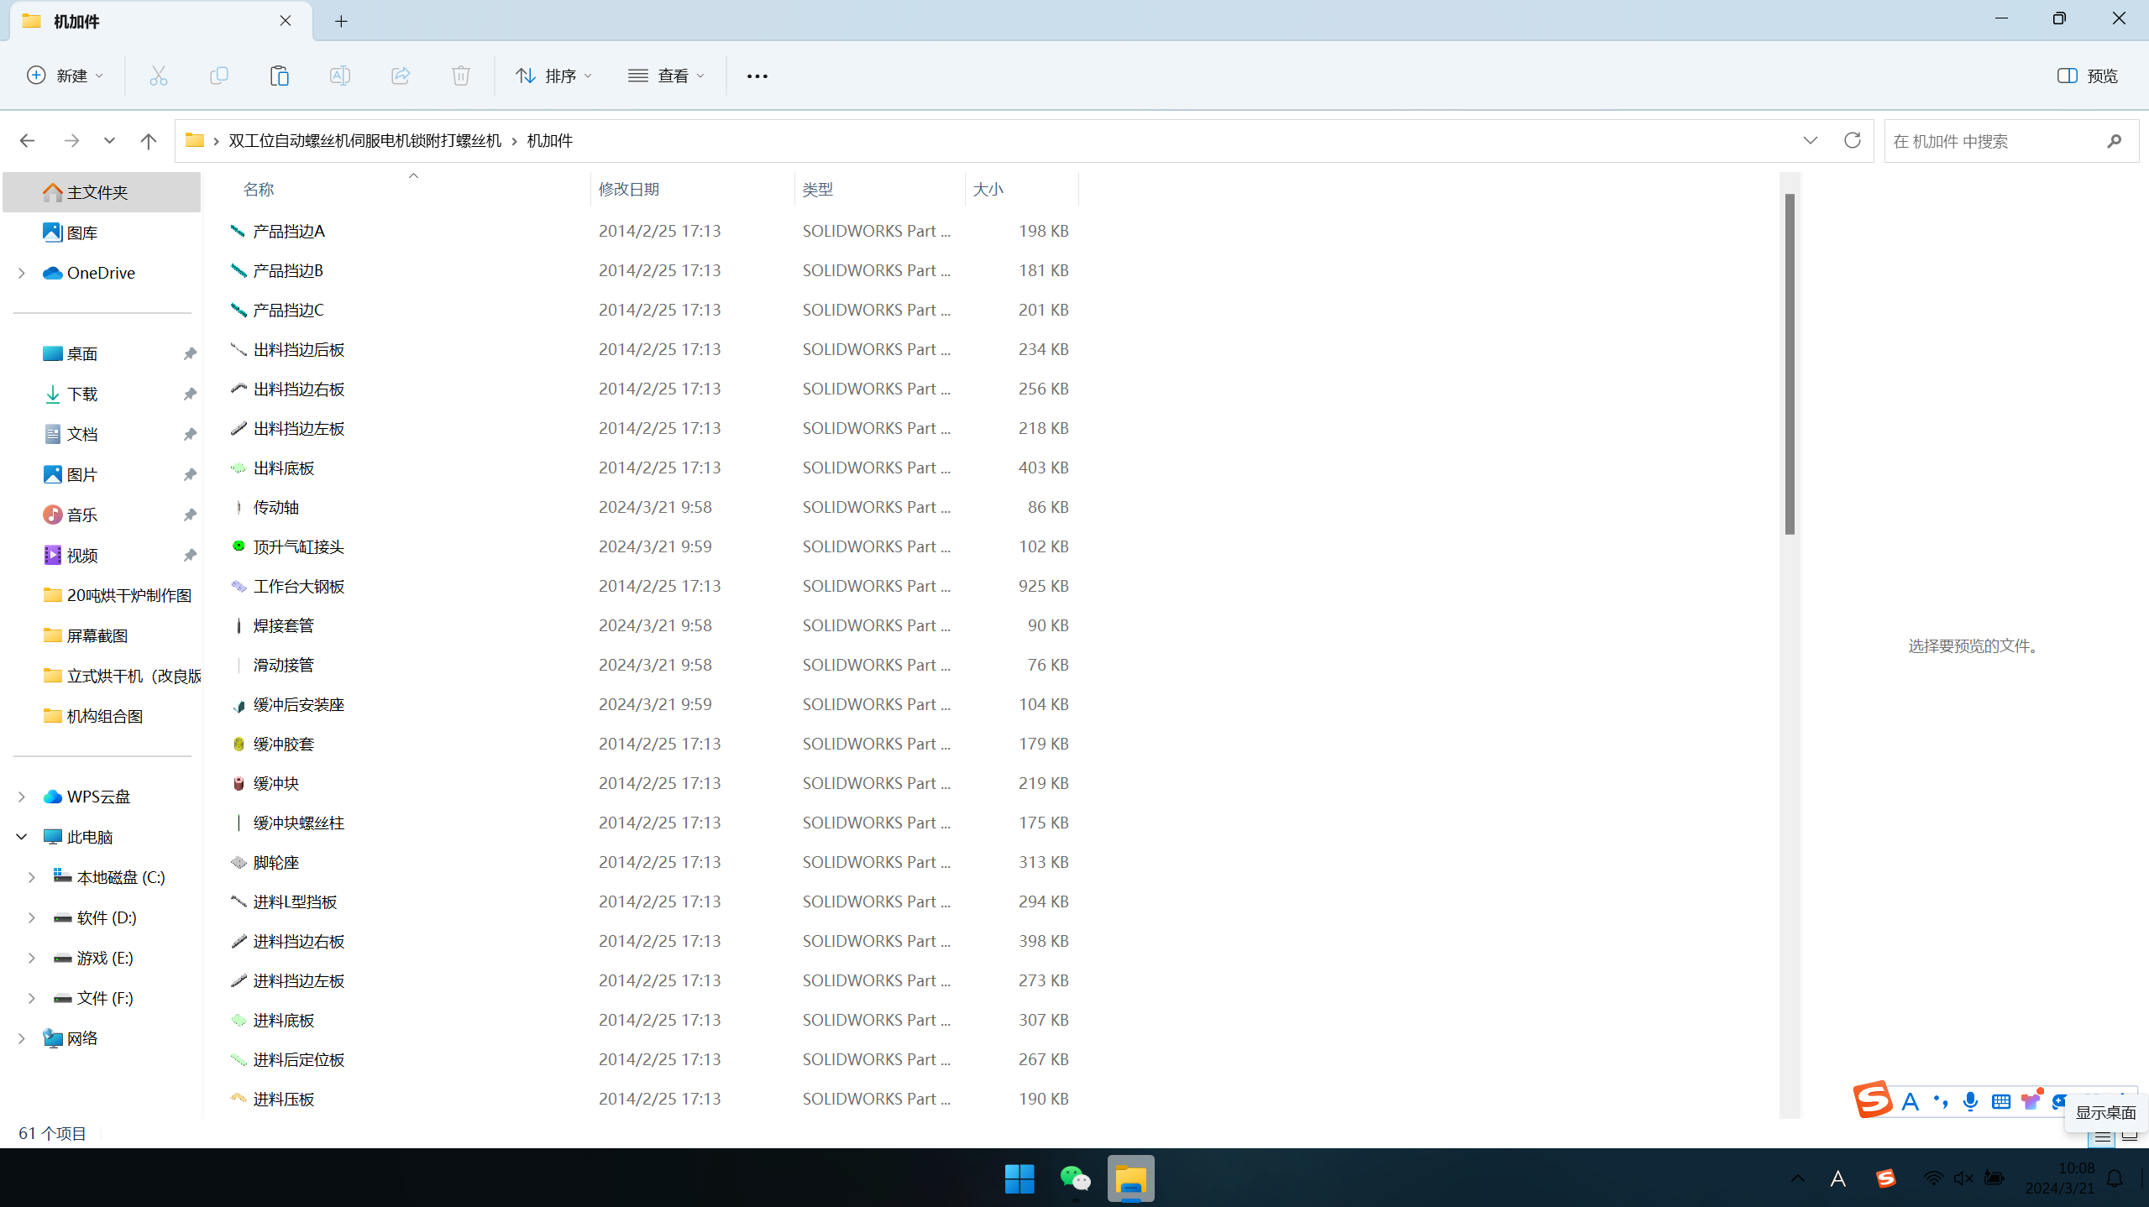
Task: Expand the 本地磁盘 (C:) tree node
Action: [x=32, y=877]
